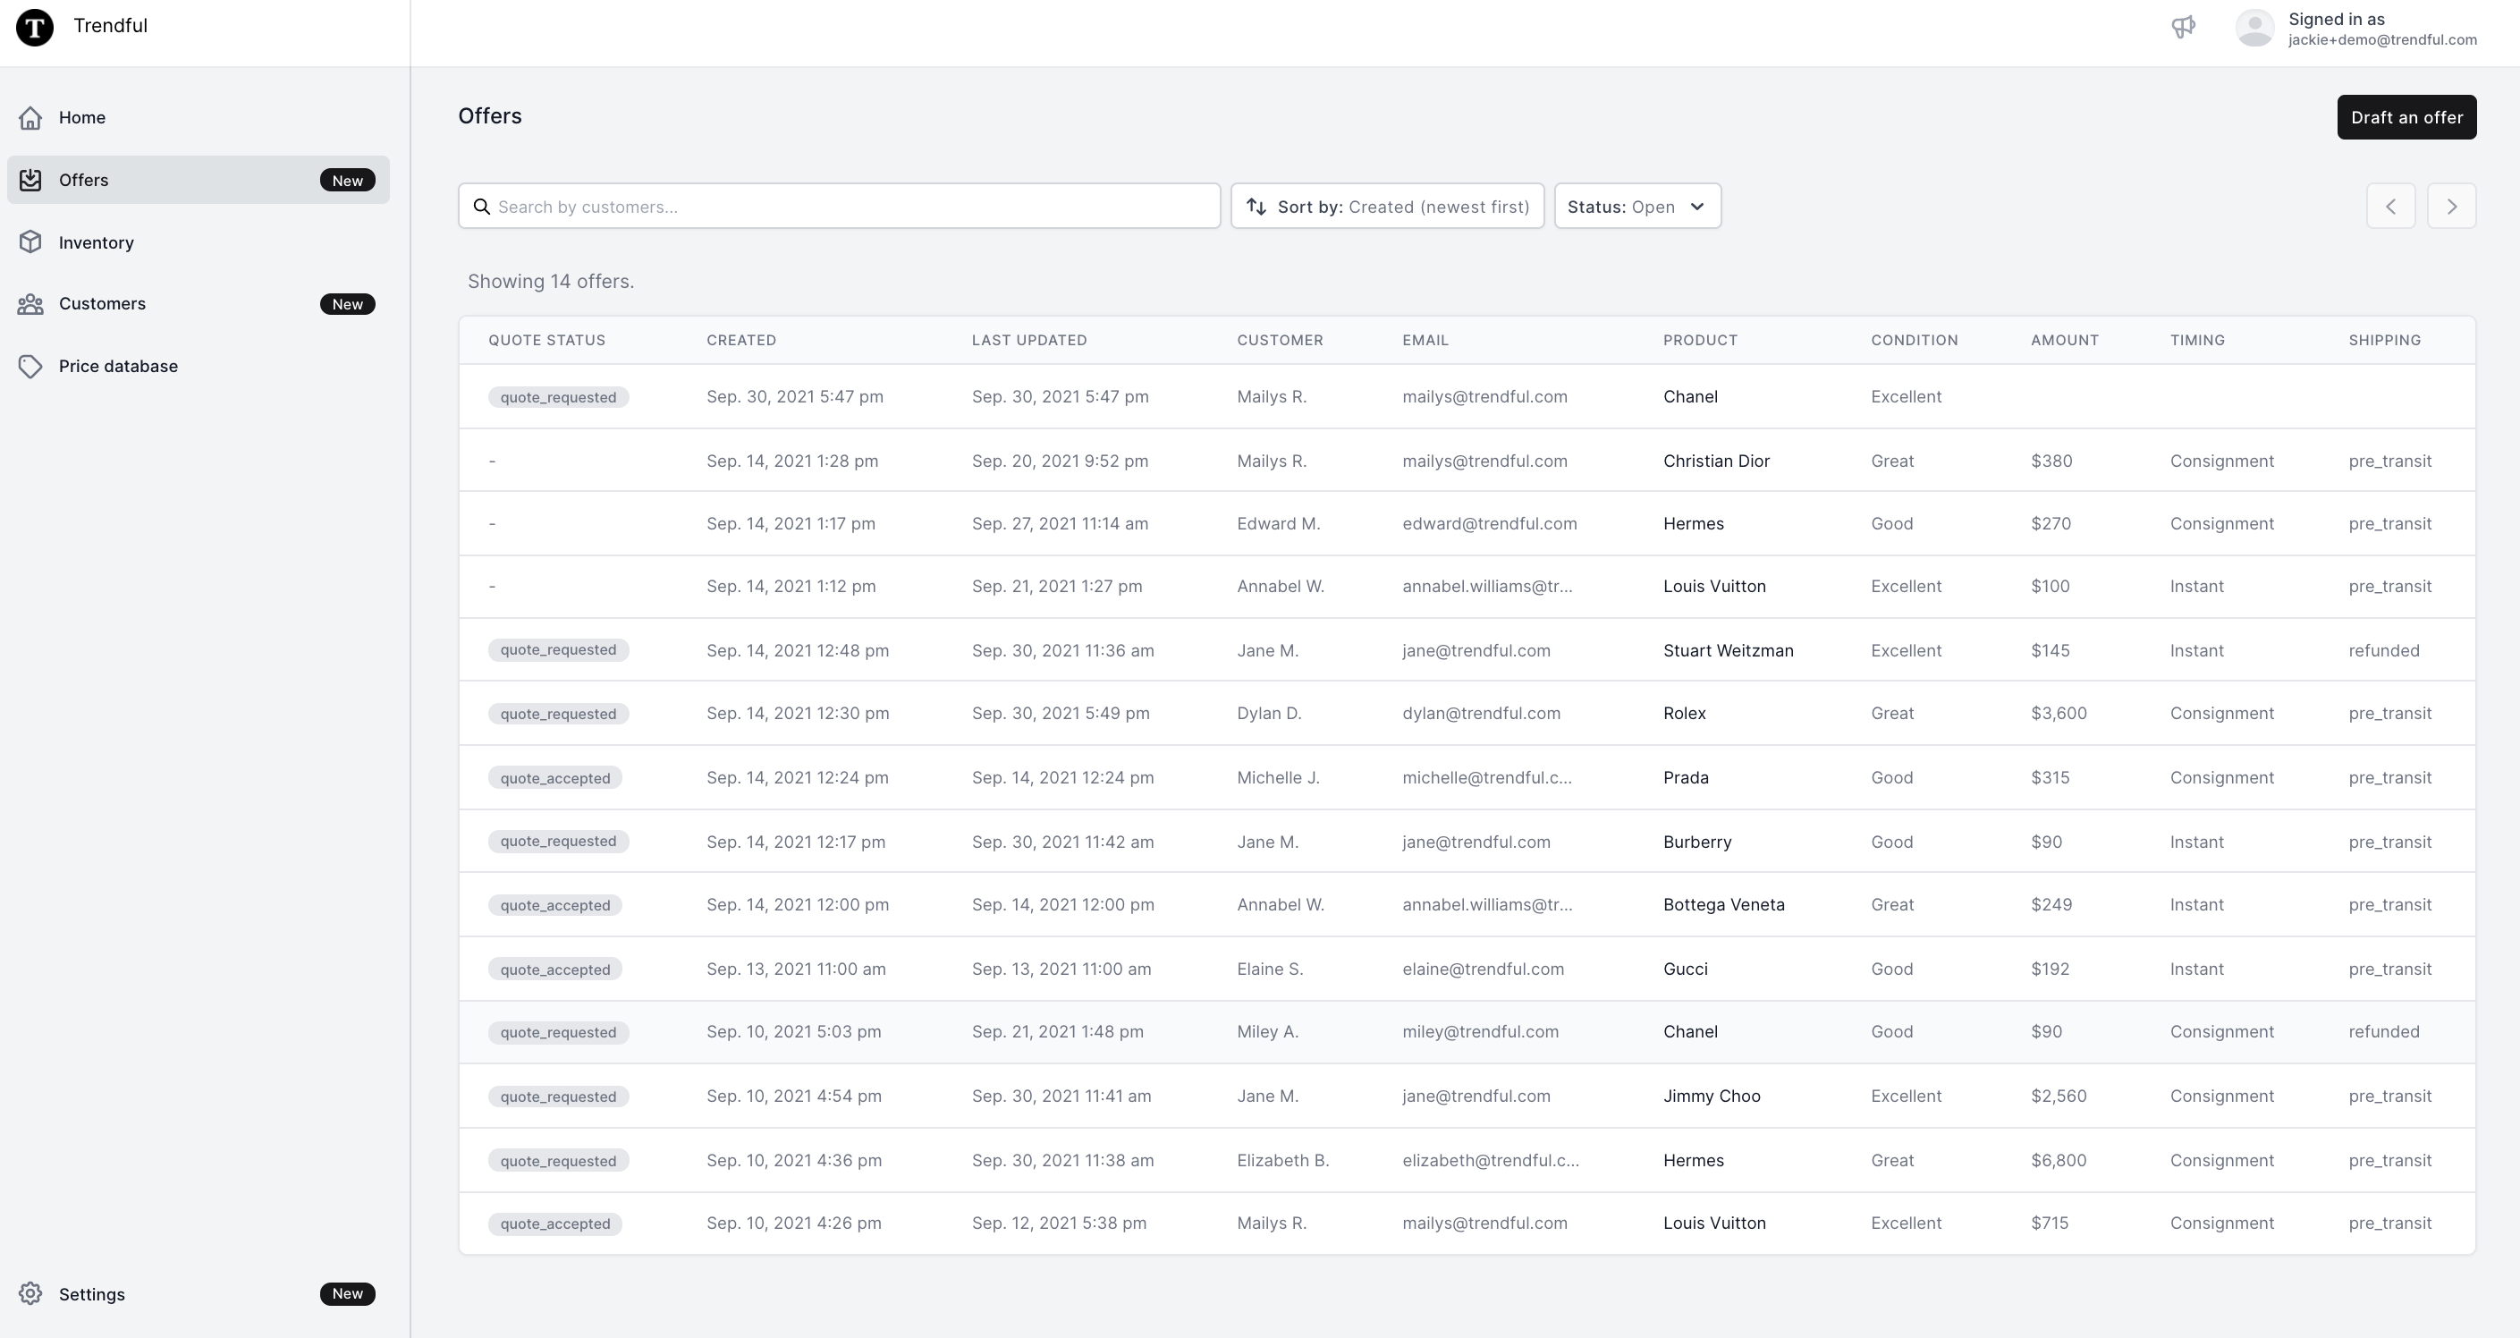
Task: Click quote_accepted badge in Prada row
Action: tap(554, 777)
